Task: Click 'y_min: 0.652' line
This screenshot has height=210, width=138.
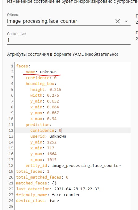Action: [x=44, y=101]
